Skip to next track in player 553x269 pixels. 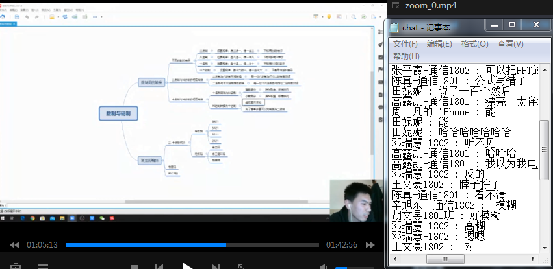(216, 267)
